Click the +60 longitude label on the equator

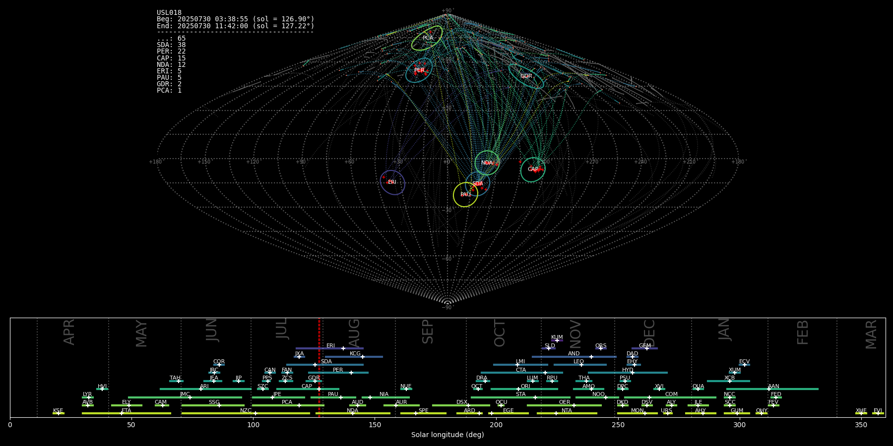[x=349, y=162]
